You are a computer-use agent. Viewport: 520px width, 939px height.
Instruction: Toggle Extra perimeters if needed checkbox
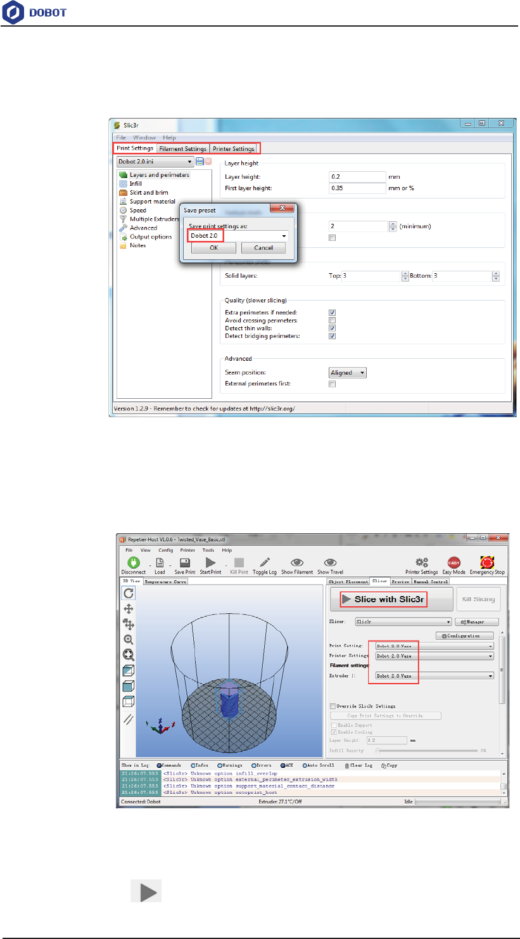click(x=332, y=313)
